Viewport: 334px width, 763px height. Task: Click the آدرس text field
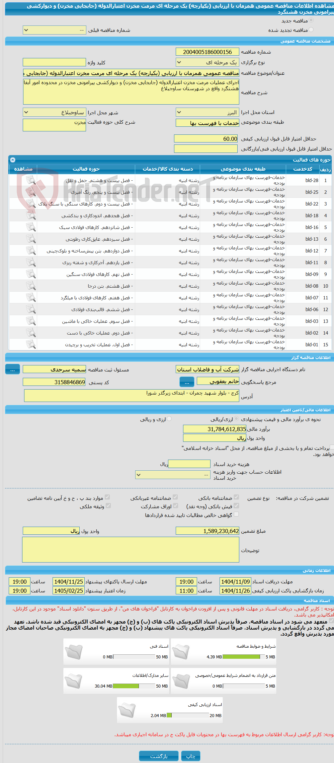(x=132, y=395)
